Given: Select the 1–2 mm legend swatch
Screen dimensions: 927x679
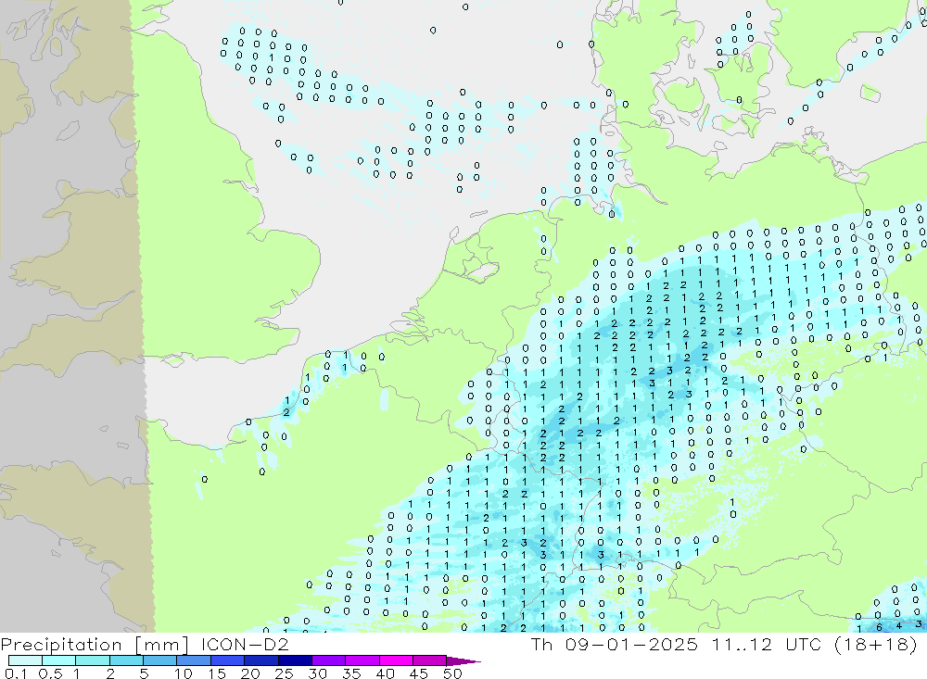Looking at the screenshot, I should [93, 660].
